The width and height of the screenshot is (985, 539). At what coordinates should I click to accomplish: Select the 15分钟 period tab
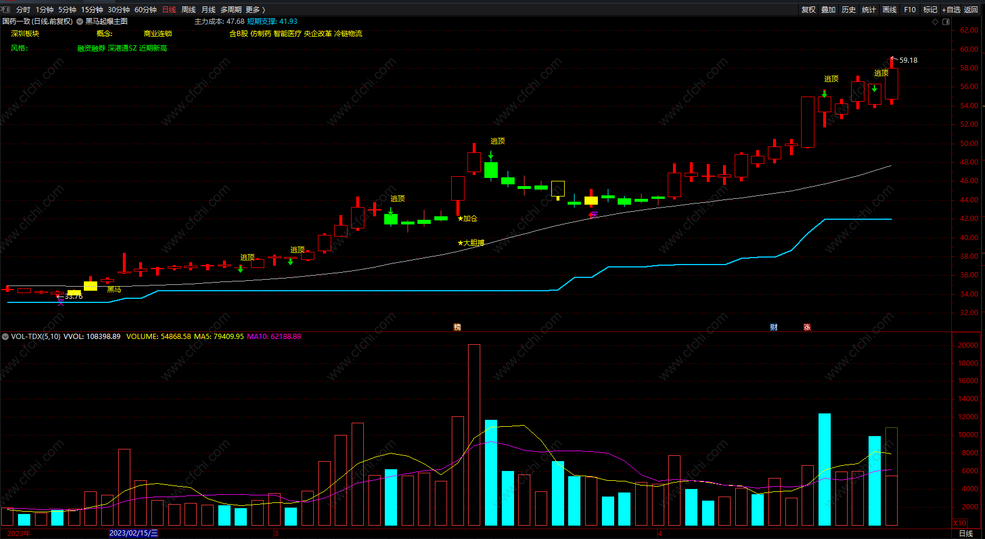(x=92, y=9)
